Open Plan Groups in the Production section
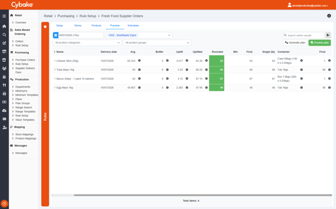Viewport: 336px width, 209px height. tap(23, 103)
